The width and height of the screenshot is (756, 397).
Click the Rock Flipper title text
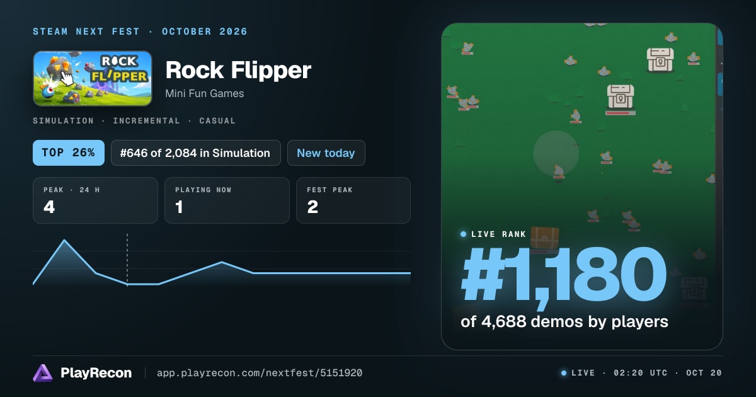238,70
